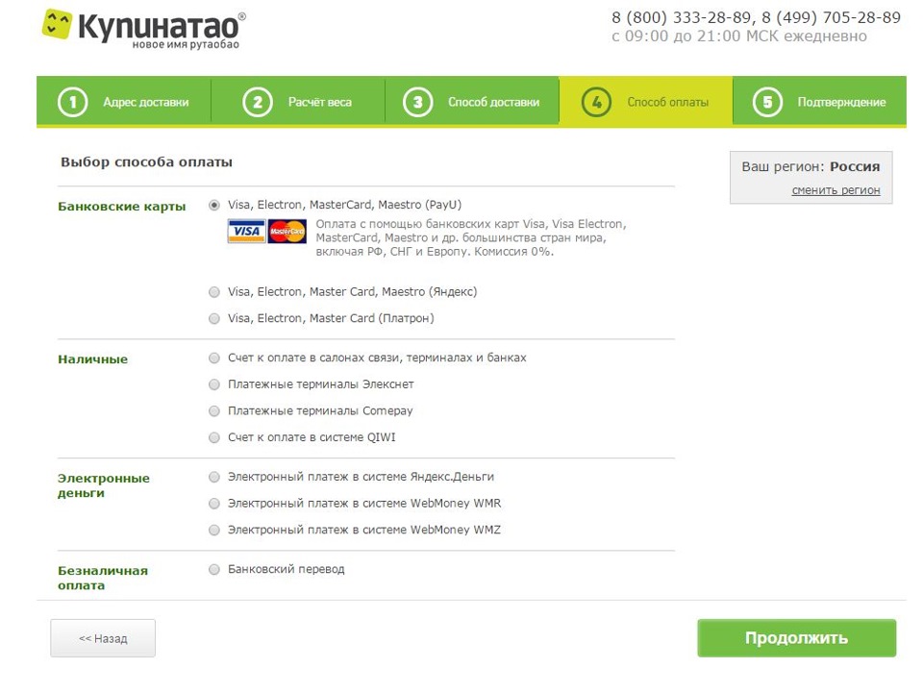Click the MasterCard logo
Viewport: 923px width, 693px height.
[287, 232]
